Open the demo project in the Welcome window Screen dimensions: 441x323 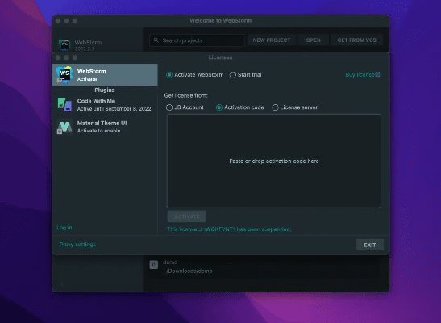[x=263, y=266]
